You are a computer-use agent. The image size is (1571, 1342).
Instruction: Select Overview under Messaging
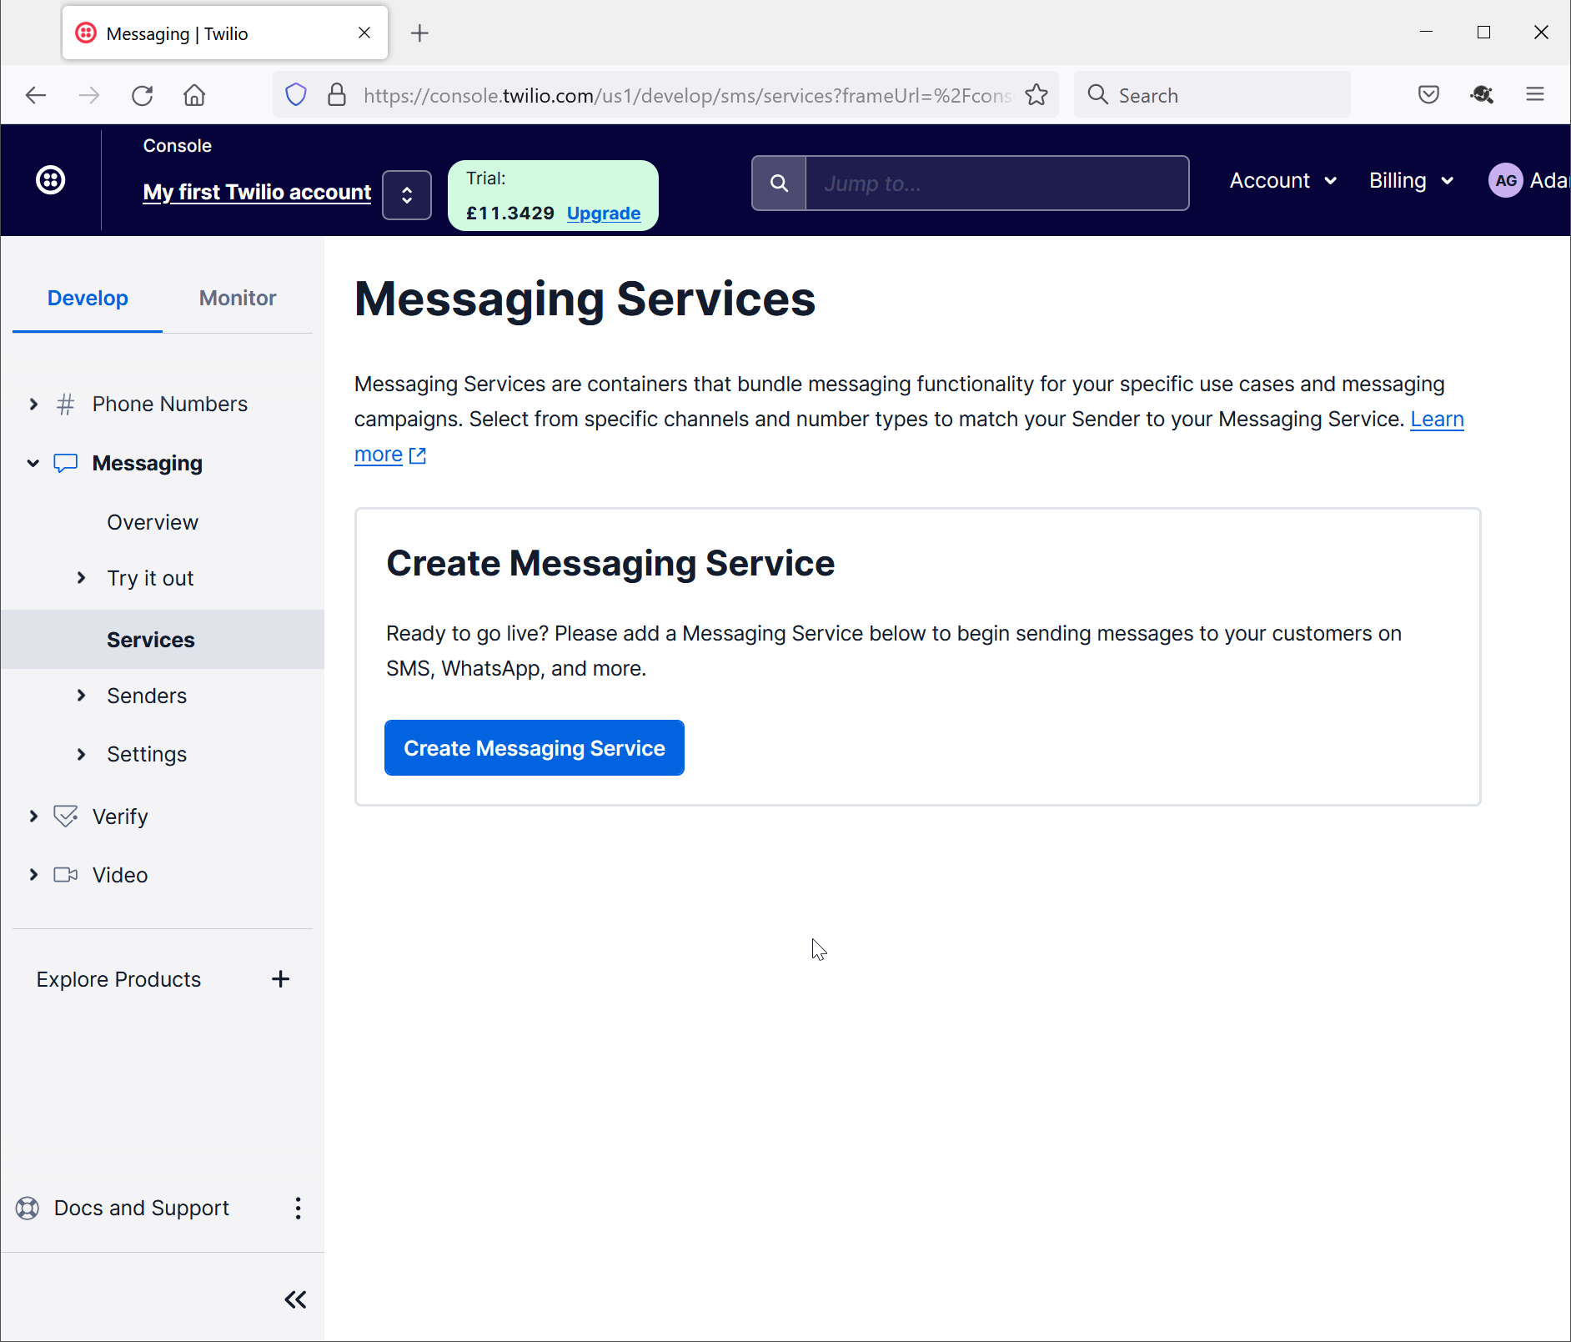[153, 522]
